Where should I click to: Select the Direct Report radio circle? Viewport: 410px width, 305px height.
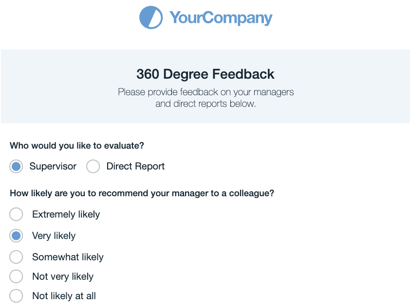[x=93, y=167]
